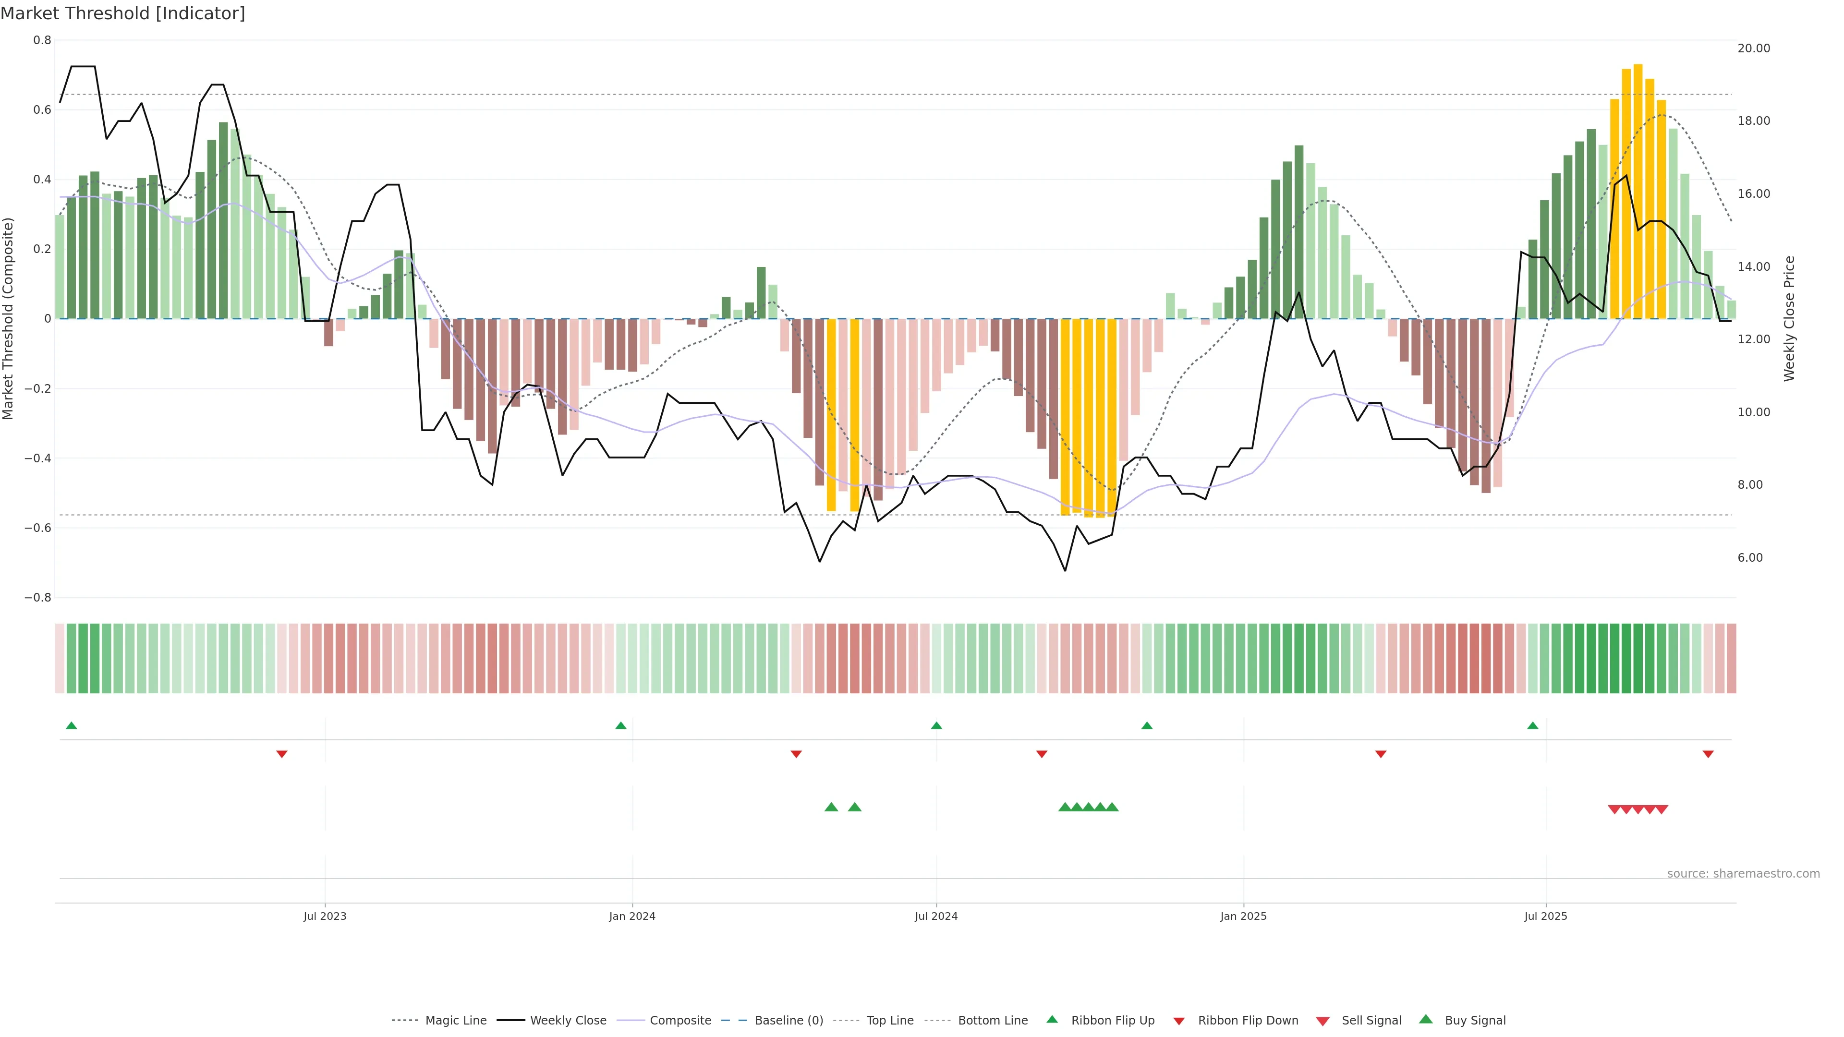Screen dimensions: 1844x1037
Task: Click the Sell Signal legend triangle icon
Action: 1323,1021
